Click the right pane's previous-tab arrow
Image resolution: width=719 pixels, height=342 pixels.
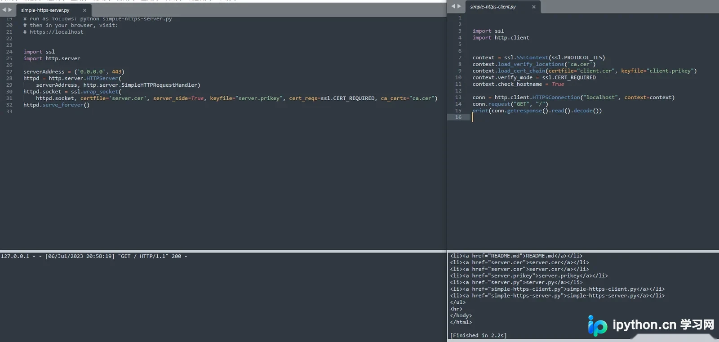pos(453,6)
